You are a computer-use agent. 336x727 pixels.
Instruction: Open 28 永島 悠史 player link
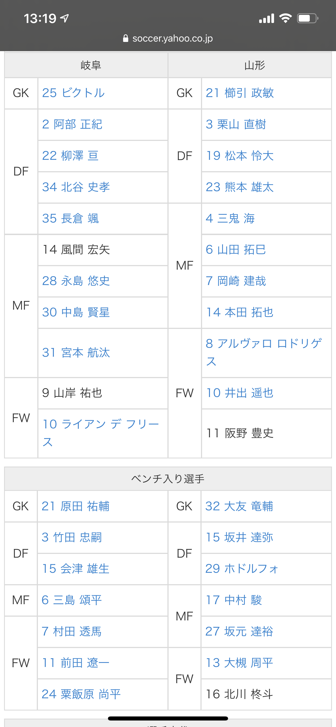[x=76, y=281]
